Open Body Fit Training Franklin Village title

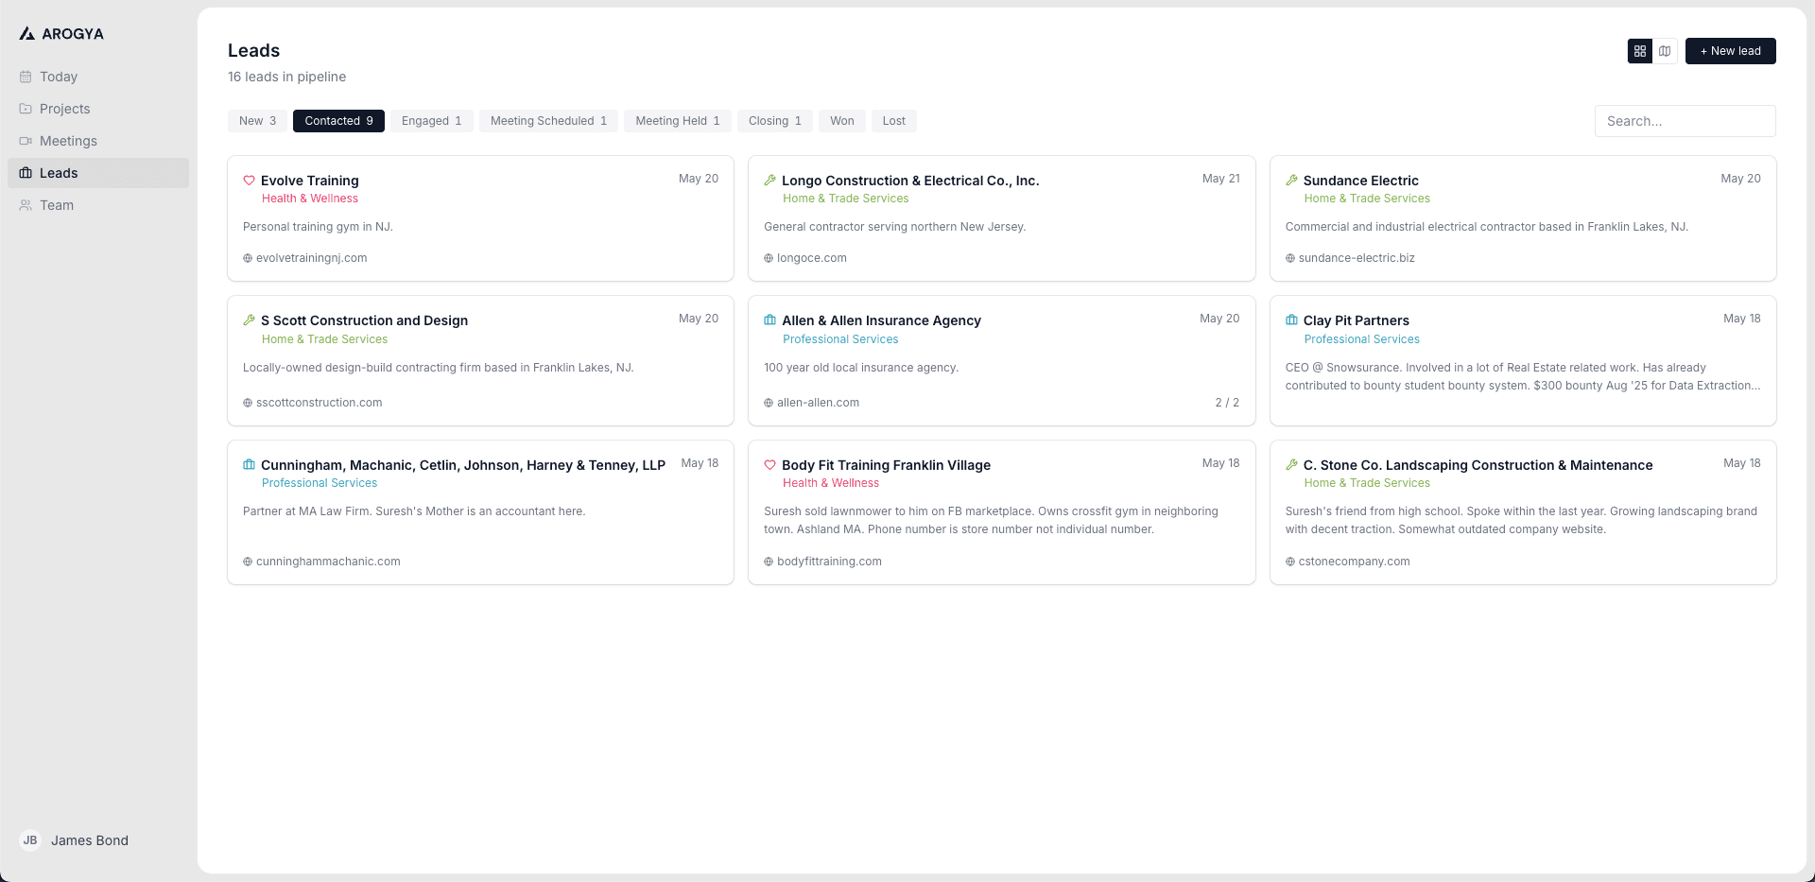[x=886, y=465]
